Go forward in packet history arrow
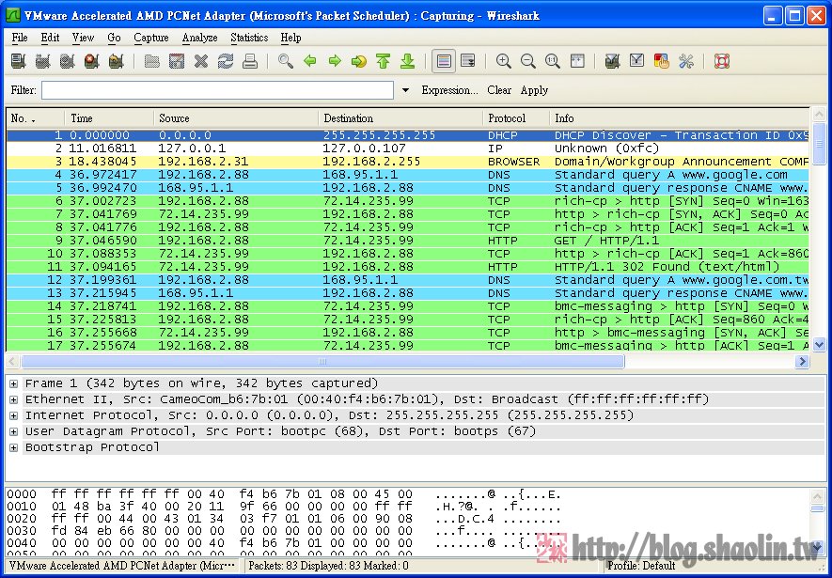This screenshot has width=832, height=578. coord(335,61)
